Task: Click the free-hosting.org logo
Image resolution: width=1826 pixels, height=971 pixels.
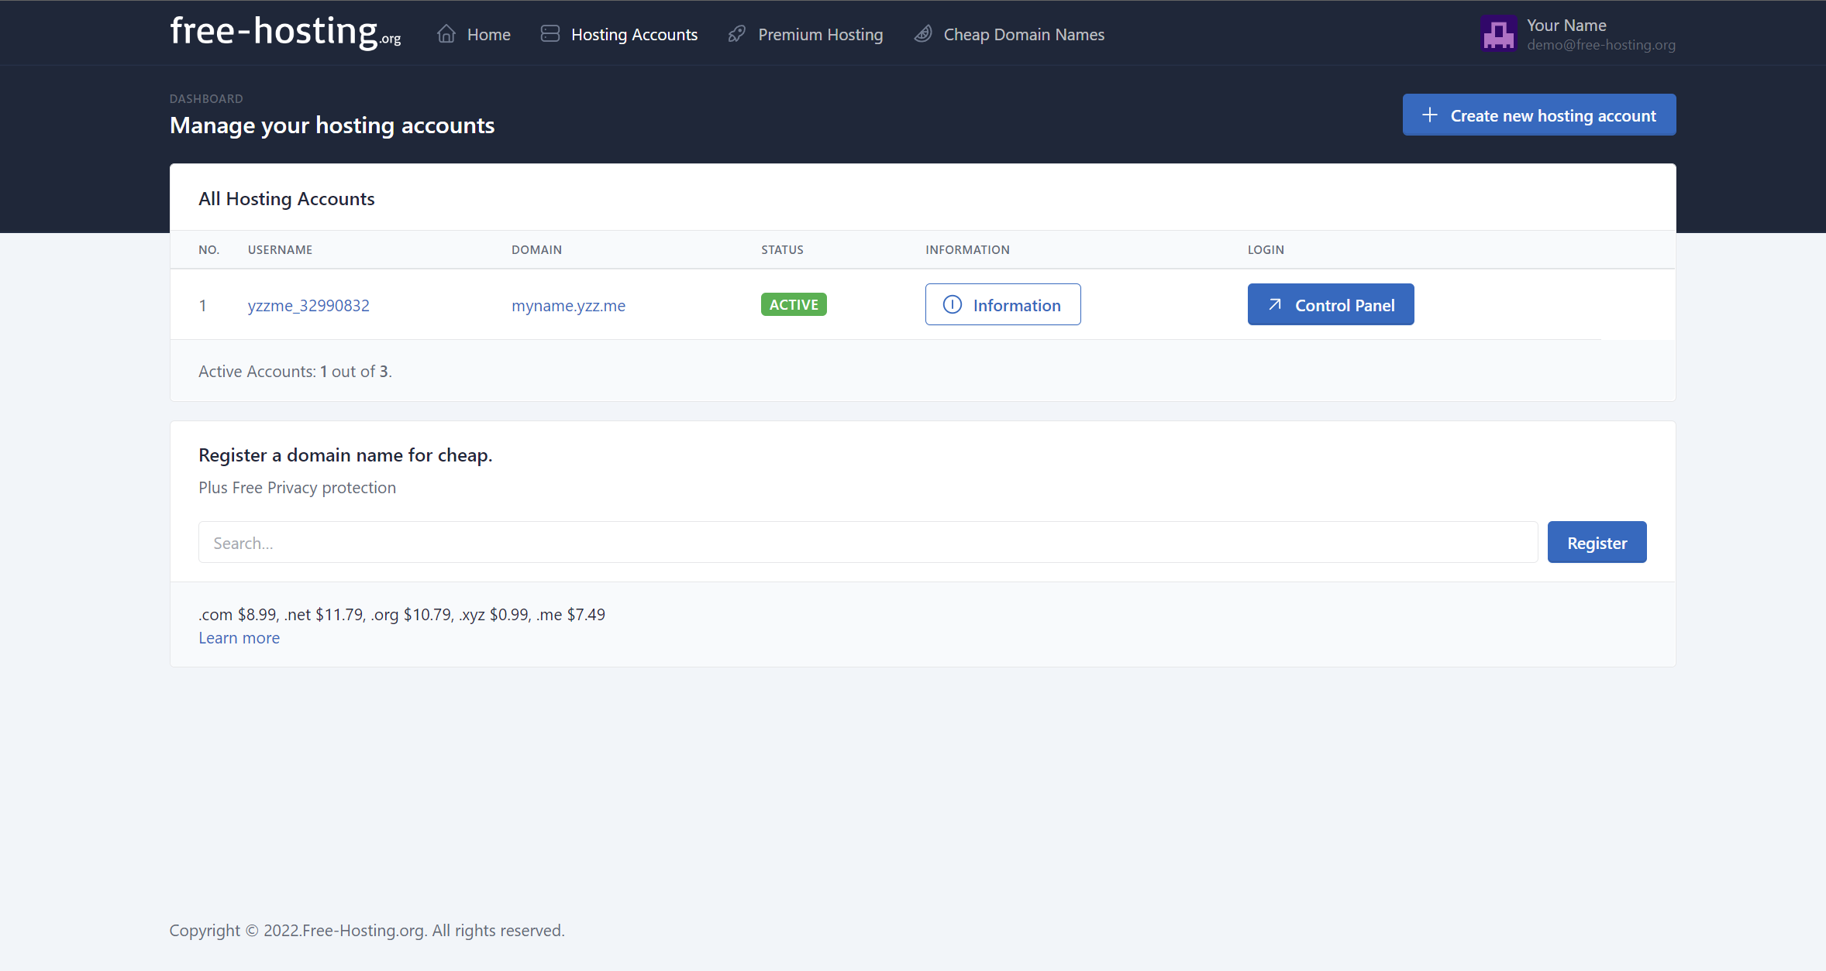Action: 284,31
